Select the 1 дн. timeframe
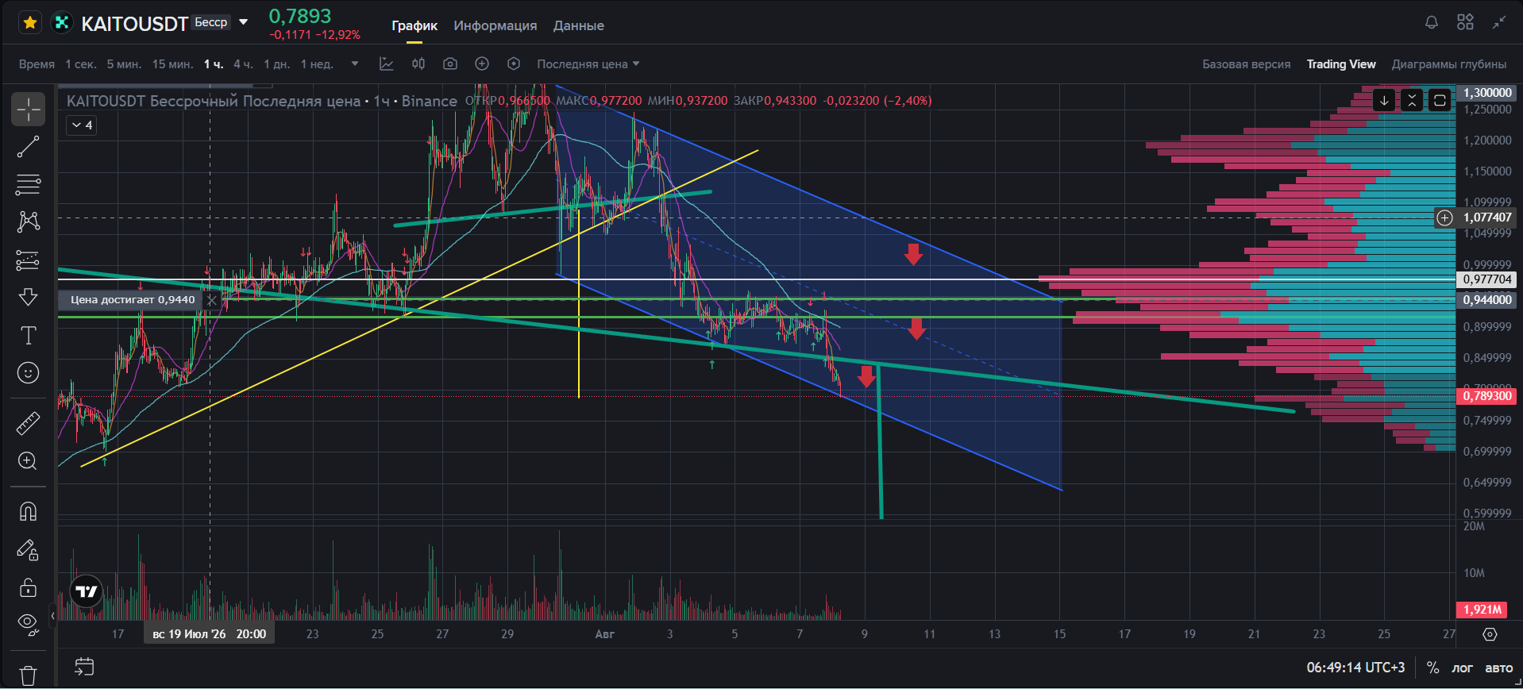The width and height of the screenshot is (1523, 689). (x=277, y=64)
